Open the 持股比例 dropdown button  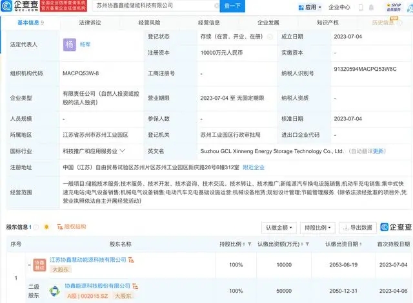point(317,228)
